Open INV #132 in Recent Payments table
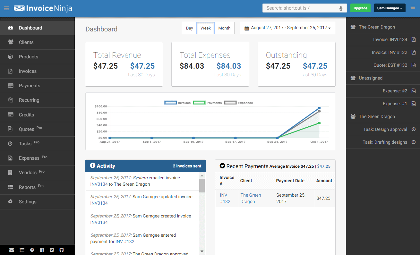Image resolution: width=420 pixels, height=255 pixels. click(225, 198)
